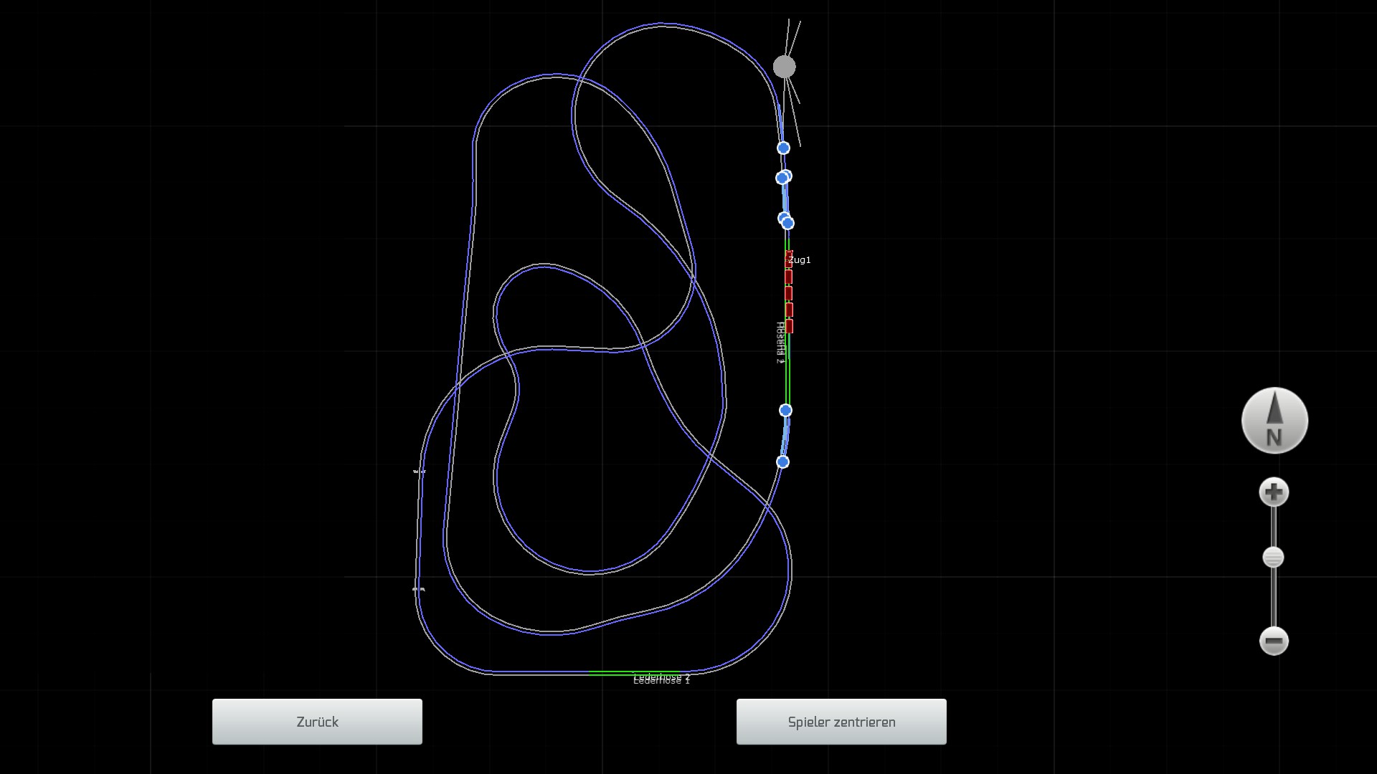
Task: Select the bottommost blue switch node
Action: click(x=782, y=462)
